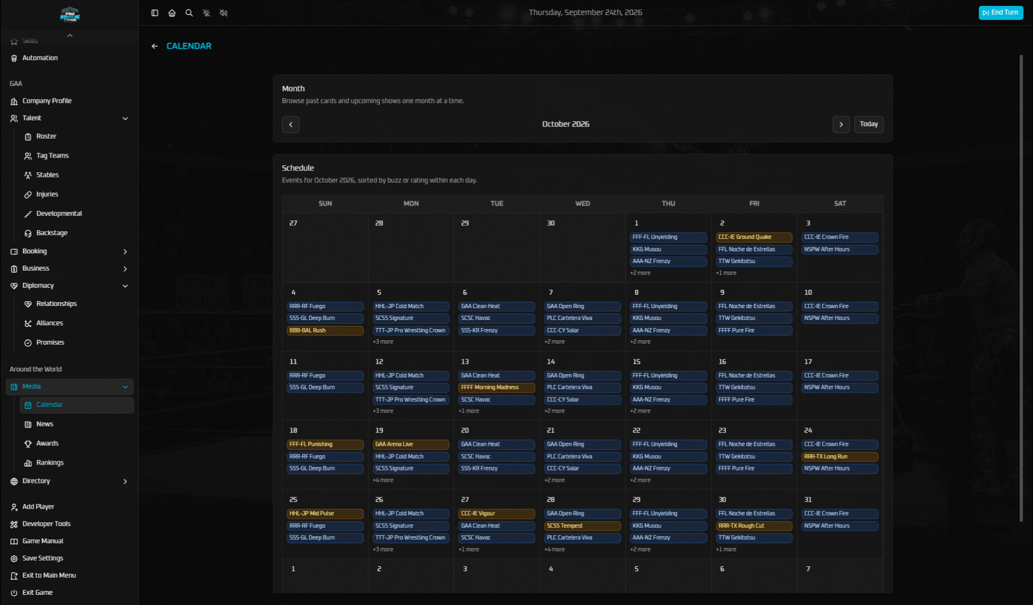Open Backstage headset icon
This screenshot has width=1033, height=605.
(28, 234)
